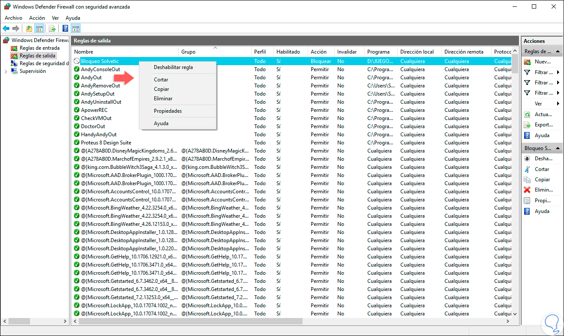Select the CheckVMOut rule

(x=96, y=118)
